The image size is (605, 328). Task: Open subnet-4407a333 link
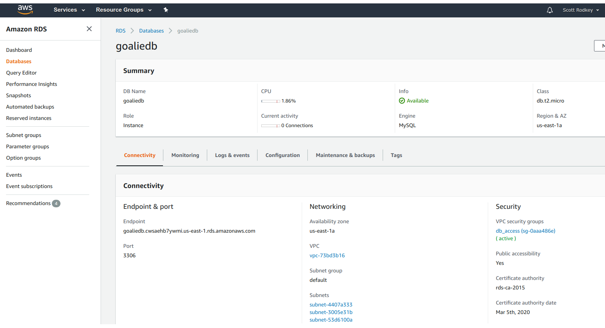331,305
